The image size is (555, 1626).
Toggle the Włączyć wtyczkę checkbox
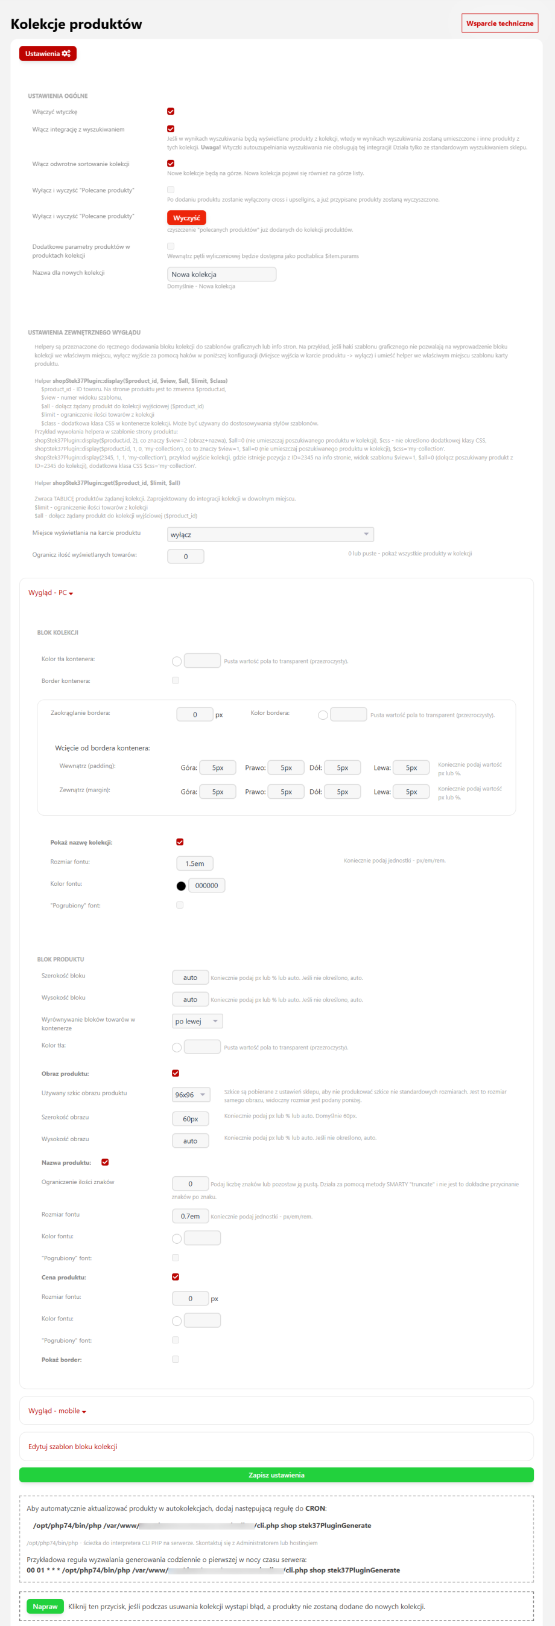pos(170,112)
